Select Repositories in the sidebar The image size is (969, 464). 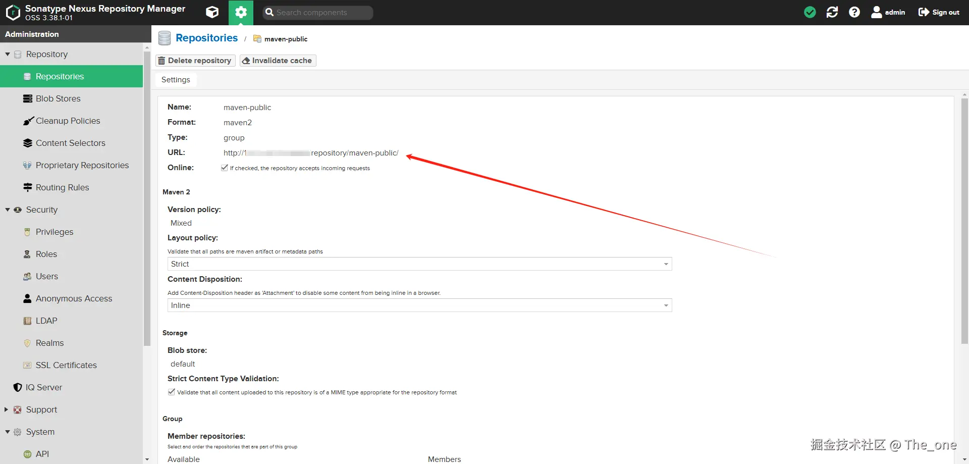pyautogui.click(x=71, y=76)
